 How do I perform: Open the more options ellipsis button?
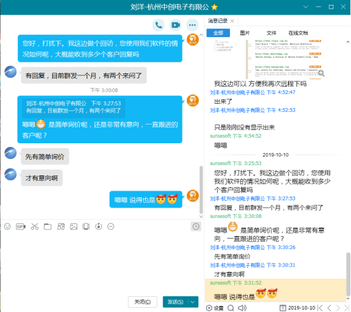click(192, 25)
